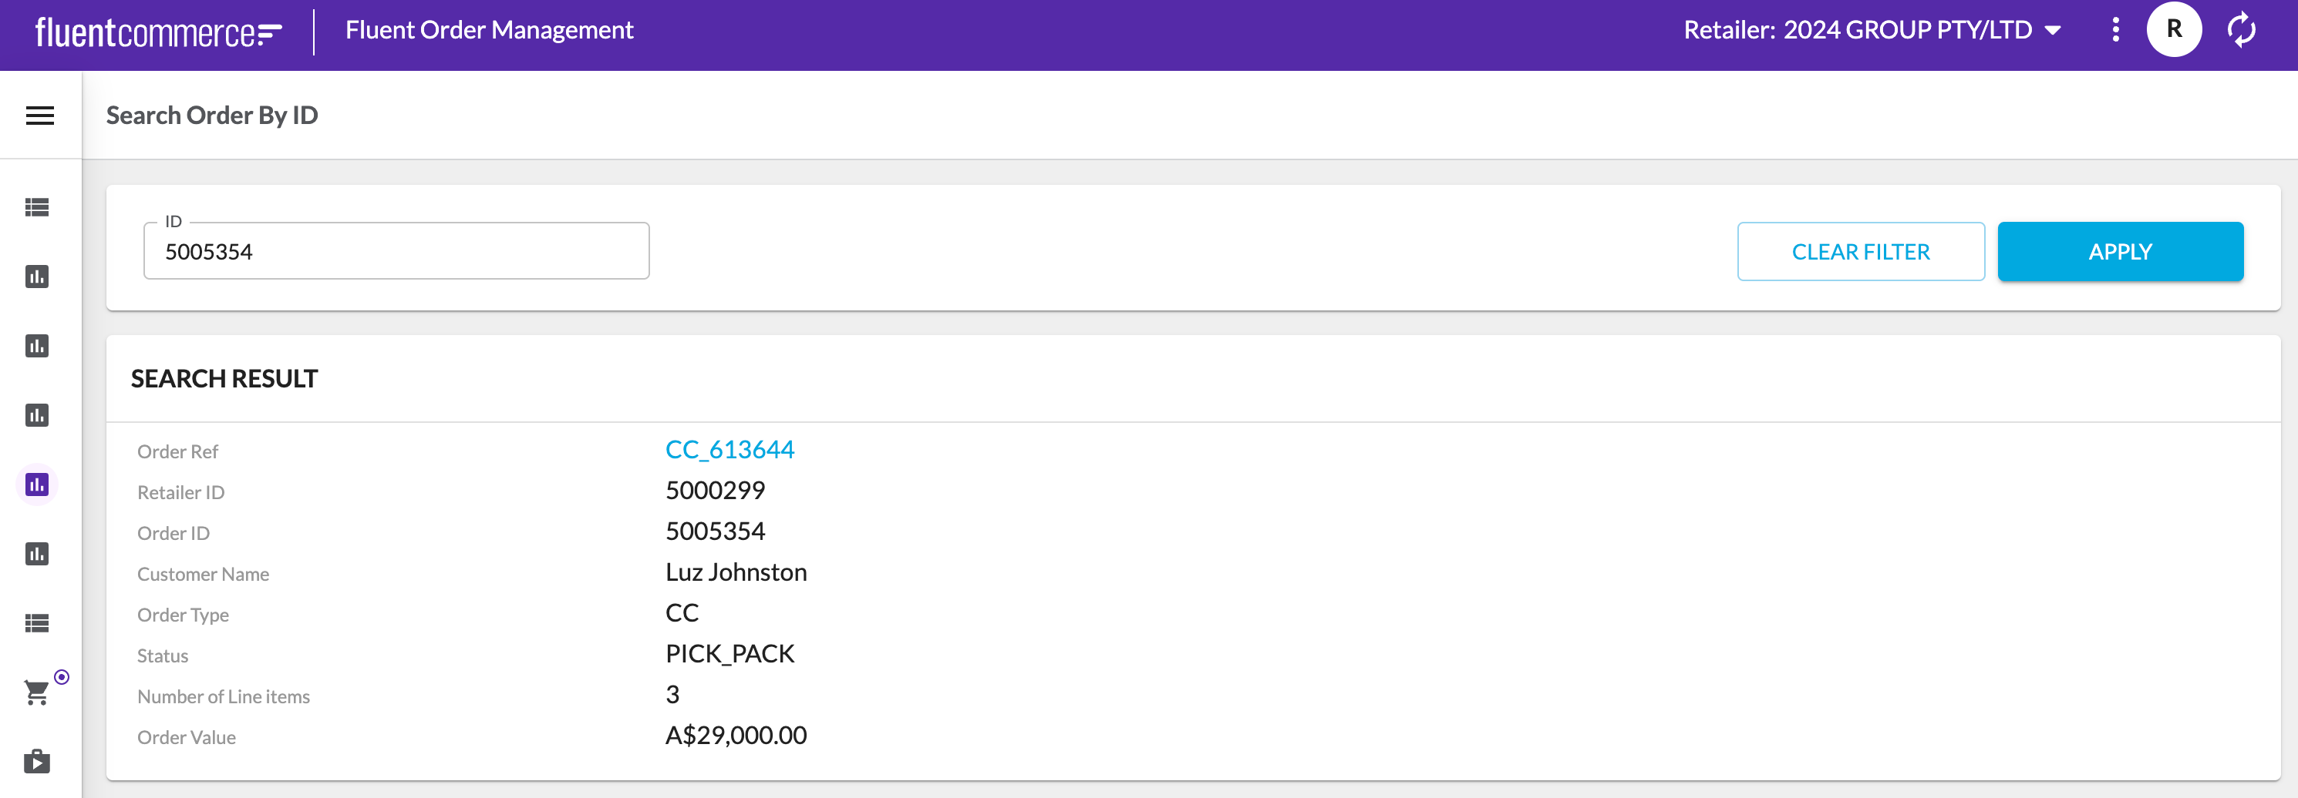
Task: Click the fluentcommerce logo
Action: 158,32
